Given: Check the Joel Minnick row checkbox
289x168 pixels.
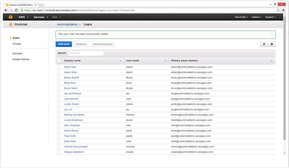Looking at the screenshot, I should pyautogui.click(x=59, y=99).
